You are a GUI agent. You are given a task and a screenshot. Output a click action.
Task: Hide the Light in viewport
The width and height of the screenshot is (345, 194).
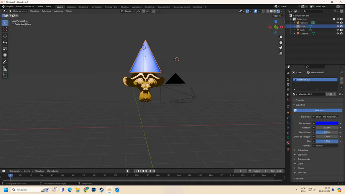337,30
